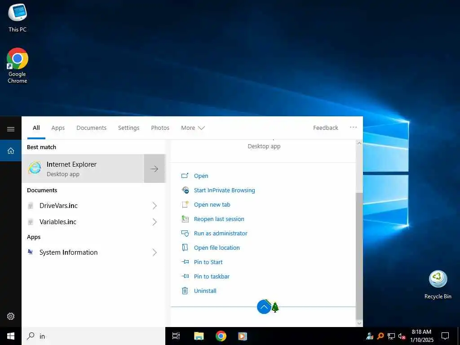Click the Windows Start button

(x=11, y=336)
